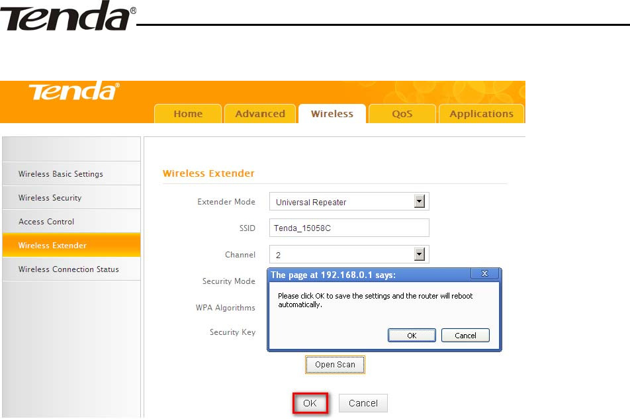Open Wireless Security in sidebar
The image size is (630, 419).
tap(71, 198)
